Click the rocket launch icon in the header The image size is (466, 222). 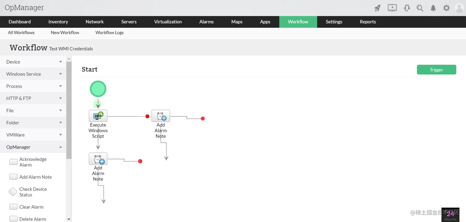377,8
